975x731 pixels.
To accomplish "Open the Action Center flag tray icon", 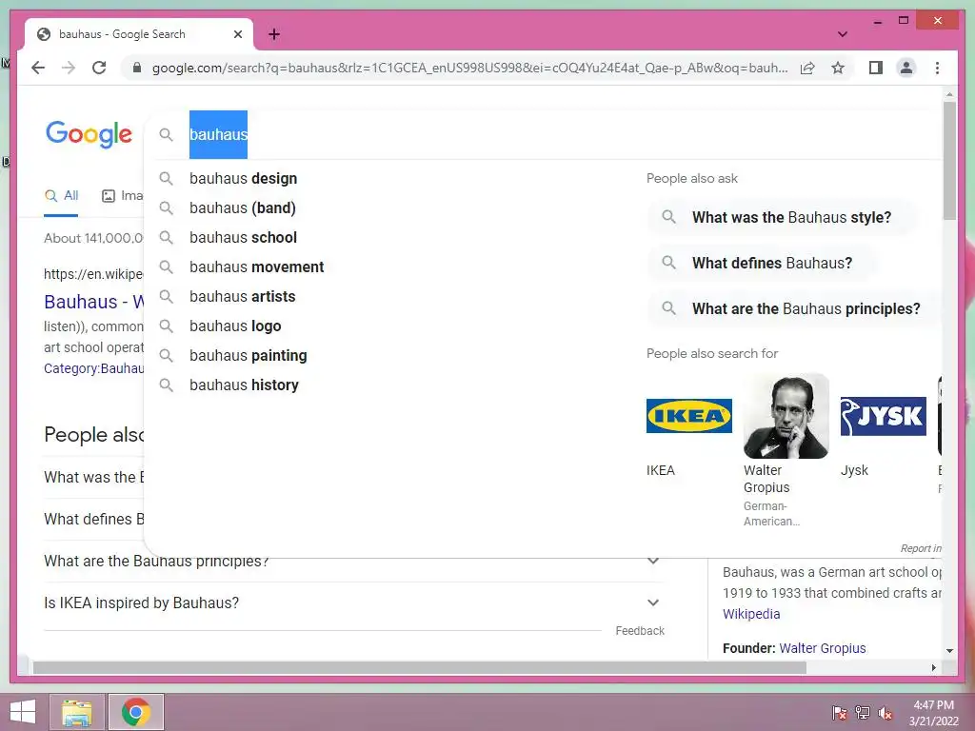I will pyautogui.click(x=839, y=712).
